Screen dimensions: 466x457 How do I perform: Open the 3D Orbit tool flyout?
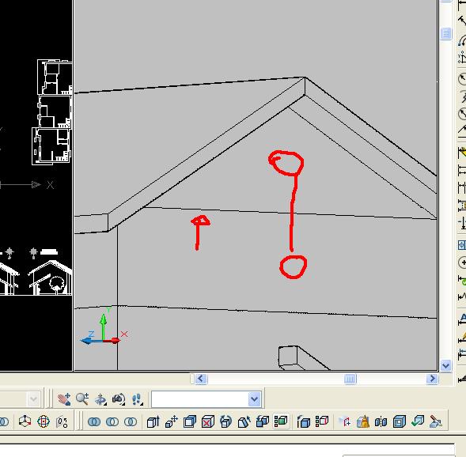coord(100,399)
